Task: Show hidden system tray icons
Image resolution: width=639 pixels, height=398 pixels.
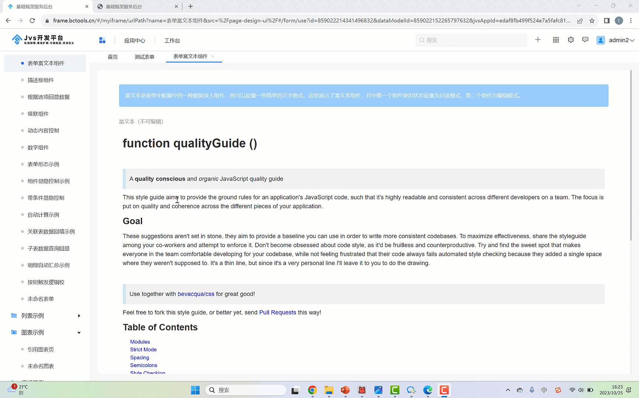Action: pos(508,390)
